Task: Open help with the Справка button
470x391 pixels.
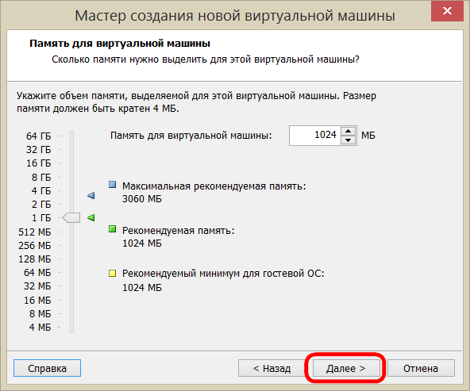Action: 47,368
